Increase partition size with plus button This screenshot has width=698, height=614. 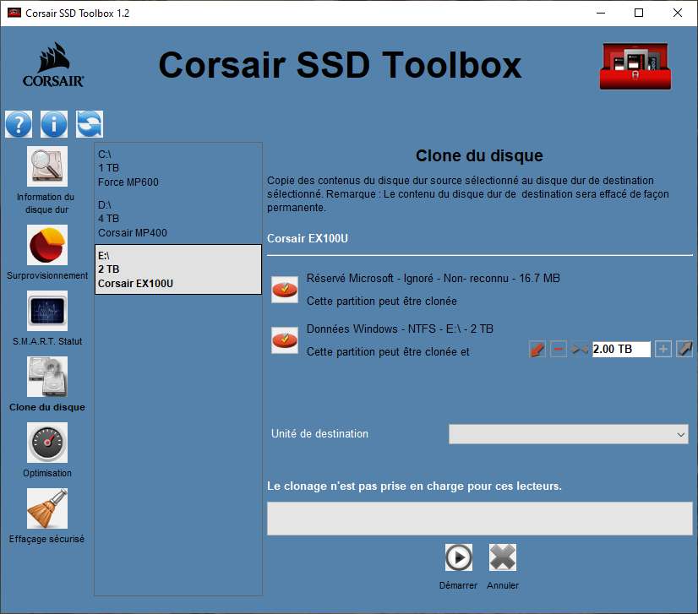[x=663, y=349]
